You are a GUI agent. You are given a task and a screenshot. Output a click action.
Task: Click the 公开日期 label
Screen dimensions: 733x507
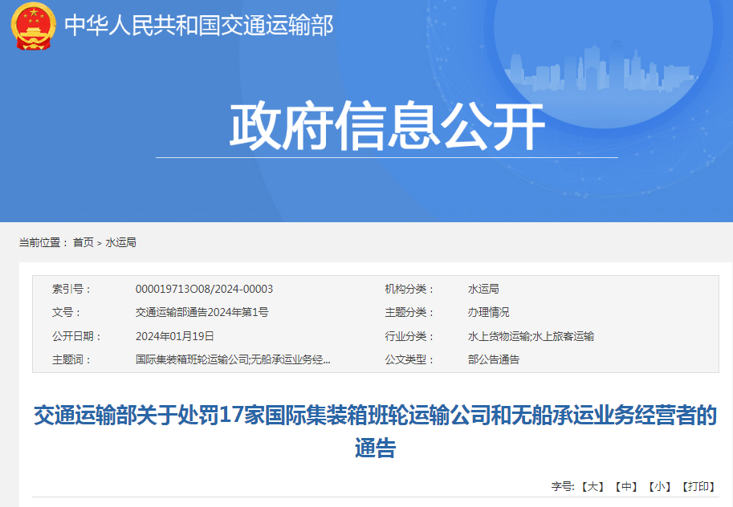[x=75, y=336]
